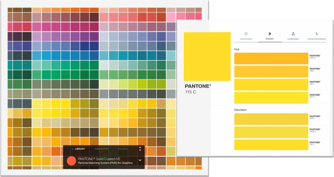Open the Filters tab
The image size is (334, 177).
coord(123,149)
